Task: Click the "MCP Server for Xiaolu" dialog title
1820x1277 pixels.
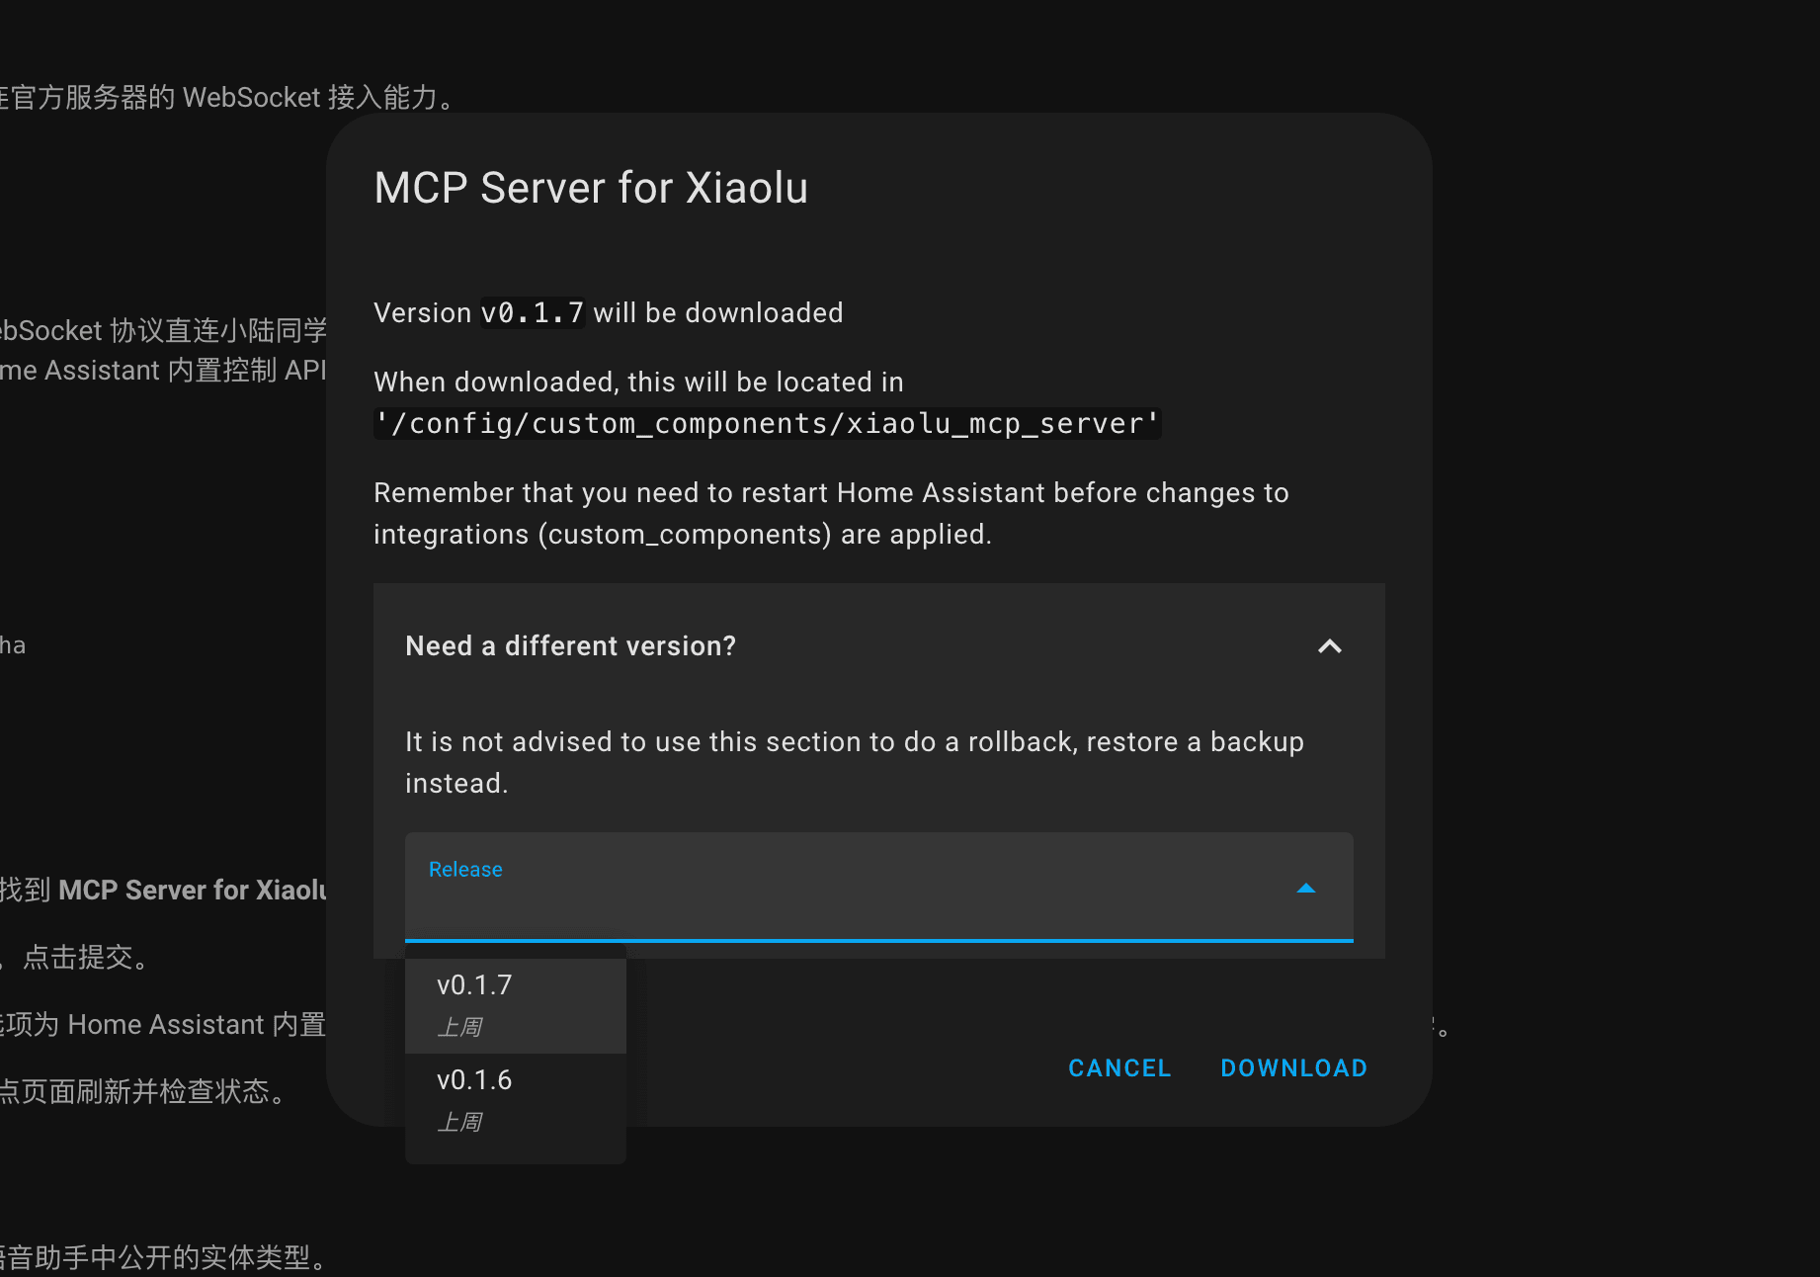Action: point(591,188)
